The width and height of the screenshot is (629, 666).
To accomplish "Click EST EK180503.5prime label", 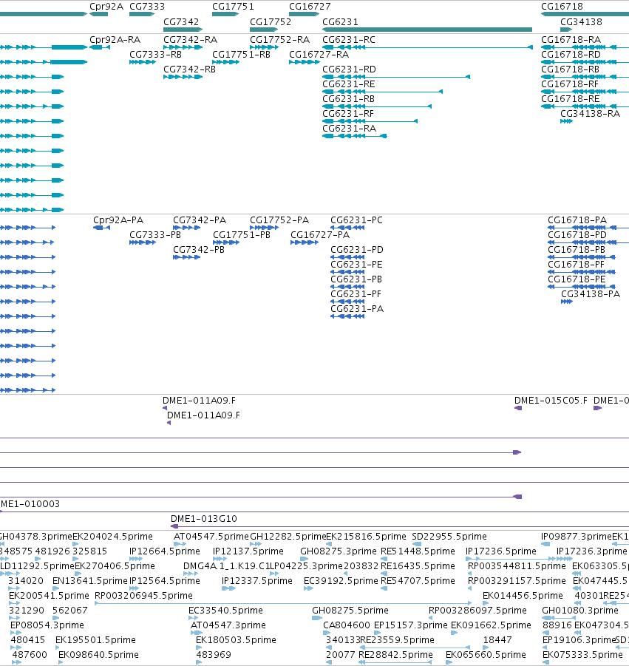I will click(x=236, y=639).
